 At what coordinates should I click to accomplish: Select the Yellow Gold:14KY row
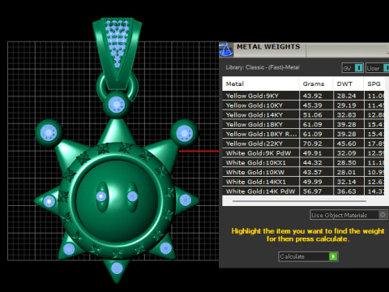[303, 115]
